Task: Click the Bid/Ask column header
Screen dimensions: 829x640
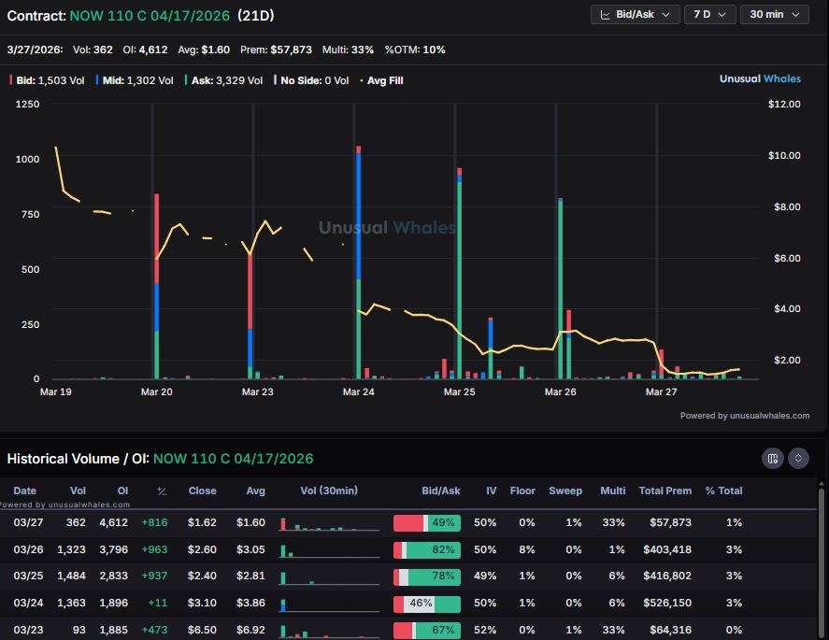Action: [441, 491]
